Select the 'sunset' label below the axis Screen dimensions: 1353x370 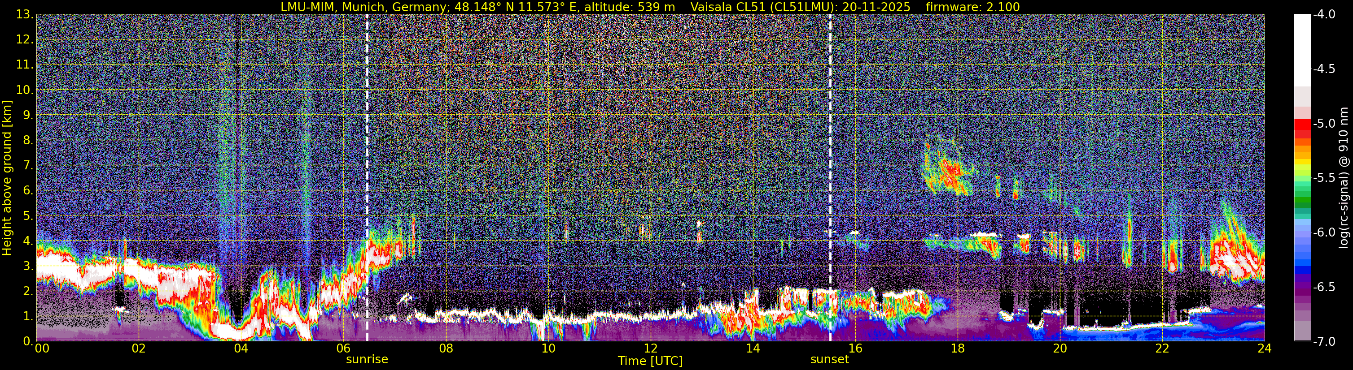pos(830,360)
